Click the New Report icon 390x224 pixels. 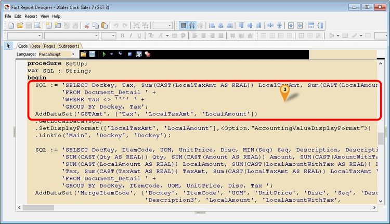(9, 25)
